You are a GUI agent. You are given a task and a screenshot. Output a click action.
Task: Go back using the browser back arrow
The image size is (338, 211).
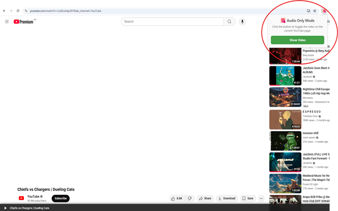4,11
